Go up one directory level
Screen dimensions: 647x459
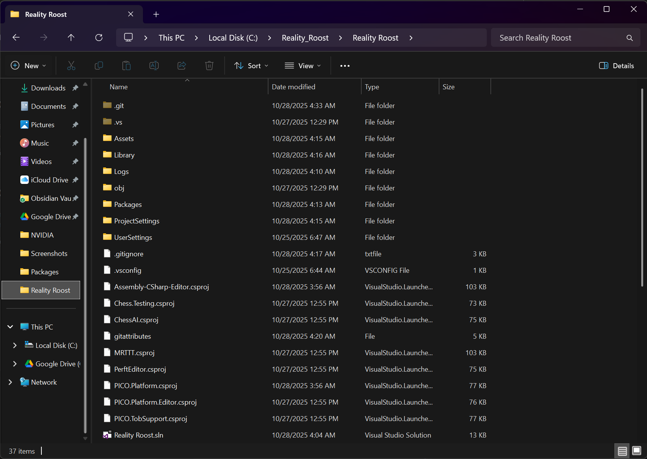(71, 38)
